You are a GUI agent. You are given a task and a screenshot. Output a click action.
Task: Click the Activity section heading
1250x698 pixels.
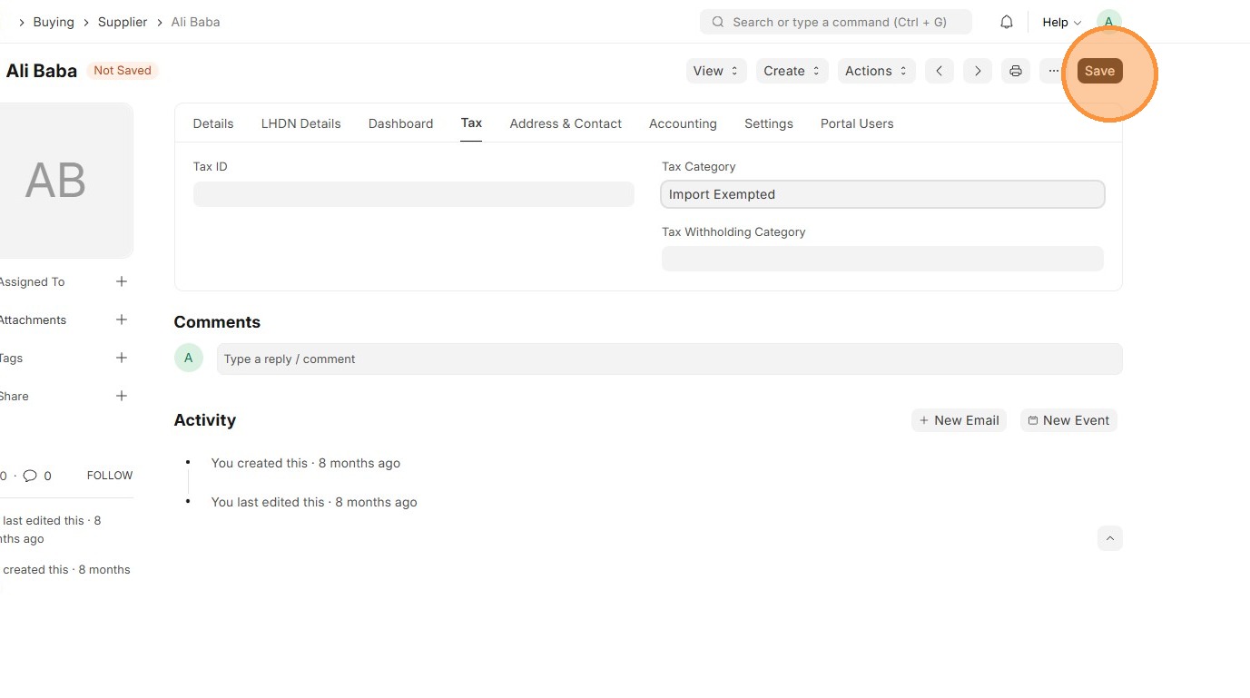point(205,420)
